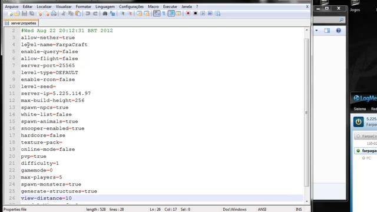Click the Save All toolbar icon
Image resolution: width=377 pixels, height=212 pixels.
point(32,14)
